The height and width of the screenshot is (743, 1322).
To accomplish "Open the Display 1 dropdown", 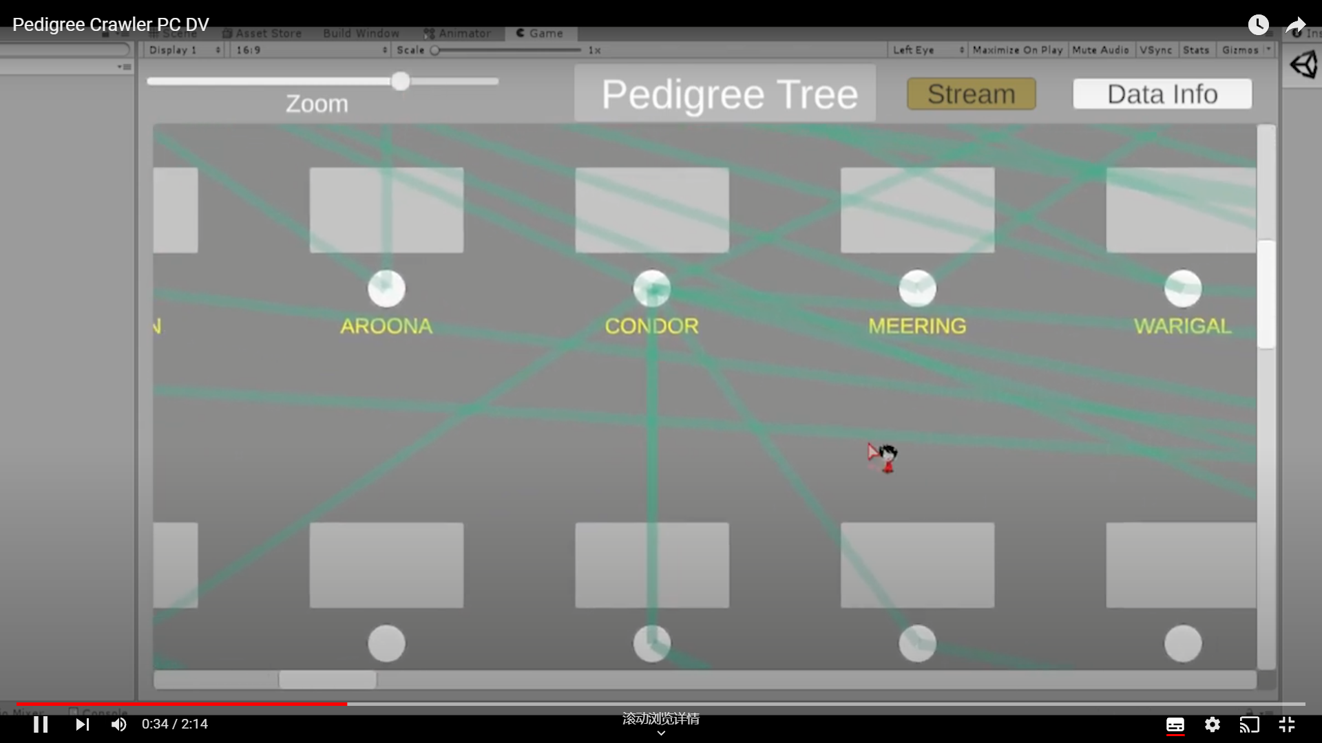I will click(x=184, y=50).
